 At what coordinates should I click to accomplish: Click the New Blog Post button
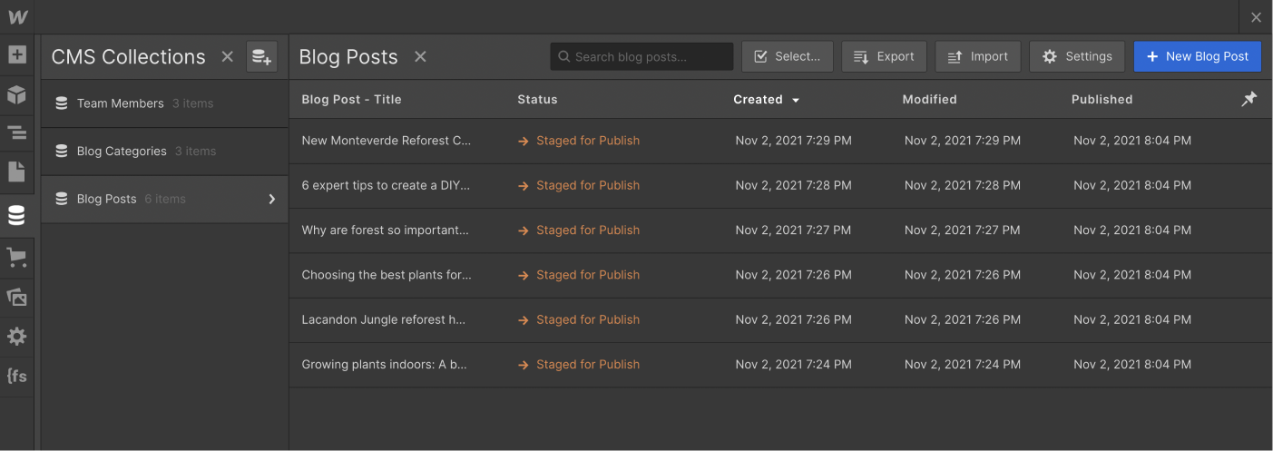pyautogui.click(x=1197, y=56)
